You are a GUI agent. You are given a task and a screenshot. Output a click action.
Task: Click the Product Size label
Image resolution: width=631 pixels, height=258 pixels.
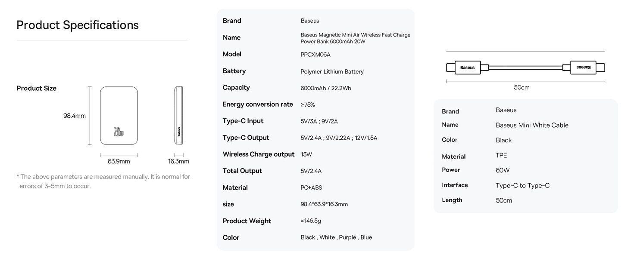click(37, 88)
